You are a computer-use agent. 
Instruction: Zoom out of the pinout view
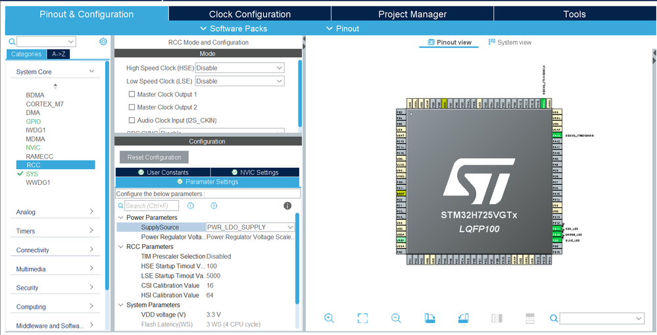click(x=396, y=319)
